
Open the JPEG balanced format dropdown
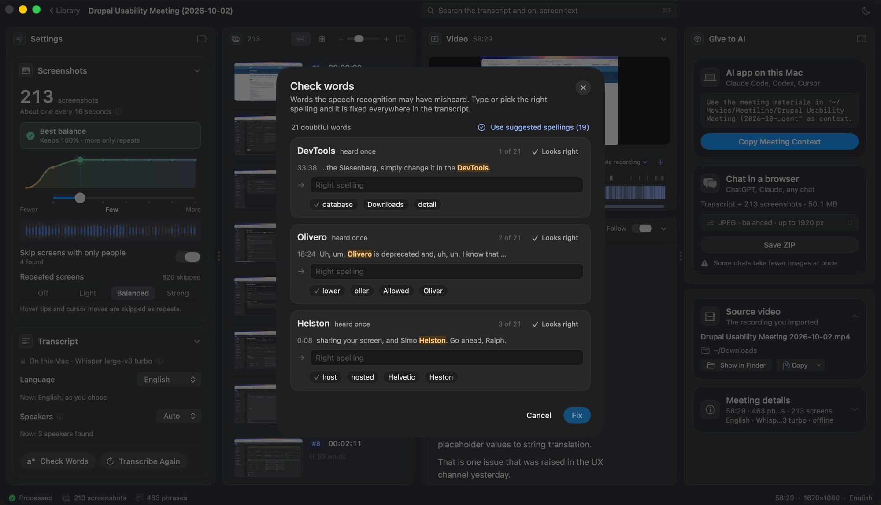(779, 223)
